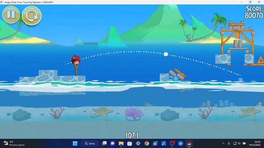This screenshot has height=148, width=264.
Task: Open the weather widget showing 2°C
Action: click(14, 143)
